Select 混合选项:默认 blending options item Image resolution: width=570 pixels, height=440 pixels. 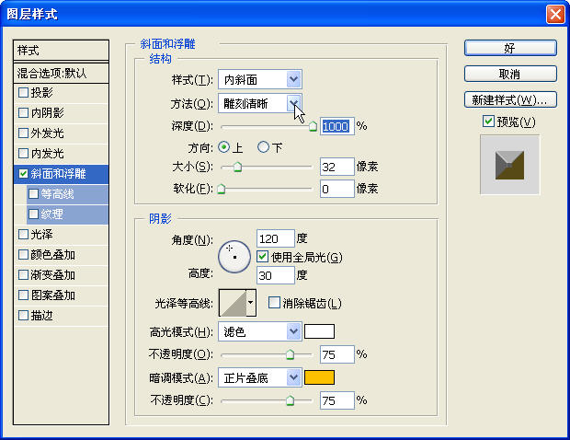pos(61,74)
